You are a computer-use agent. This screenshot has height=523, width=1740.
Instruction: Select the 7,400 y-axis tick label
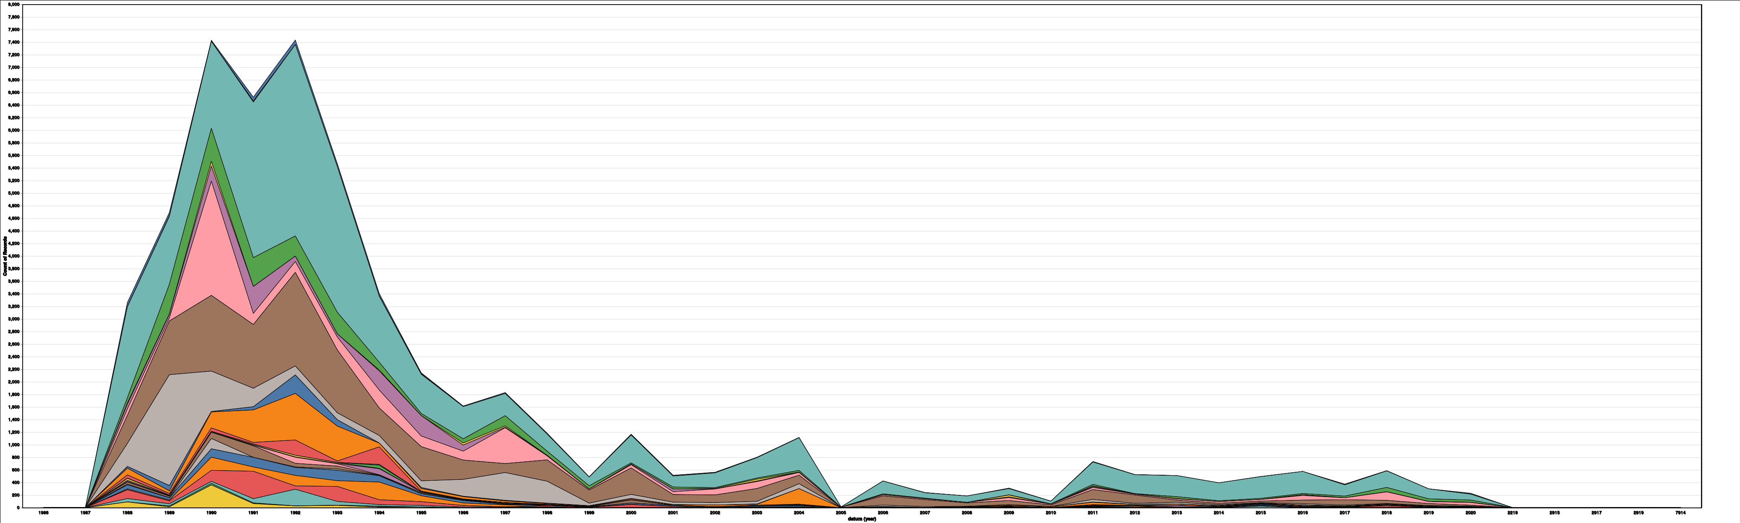tap(13, 42)
